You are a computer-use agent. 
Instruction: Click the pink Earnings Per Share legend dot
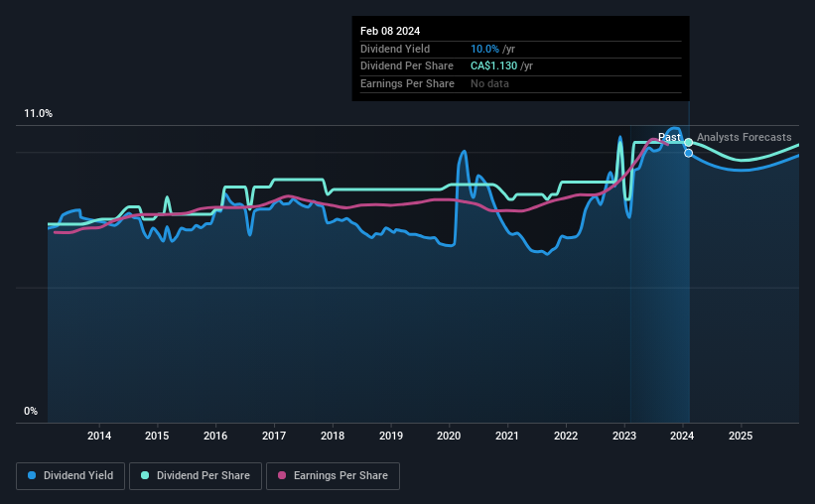pos(282,475)
